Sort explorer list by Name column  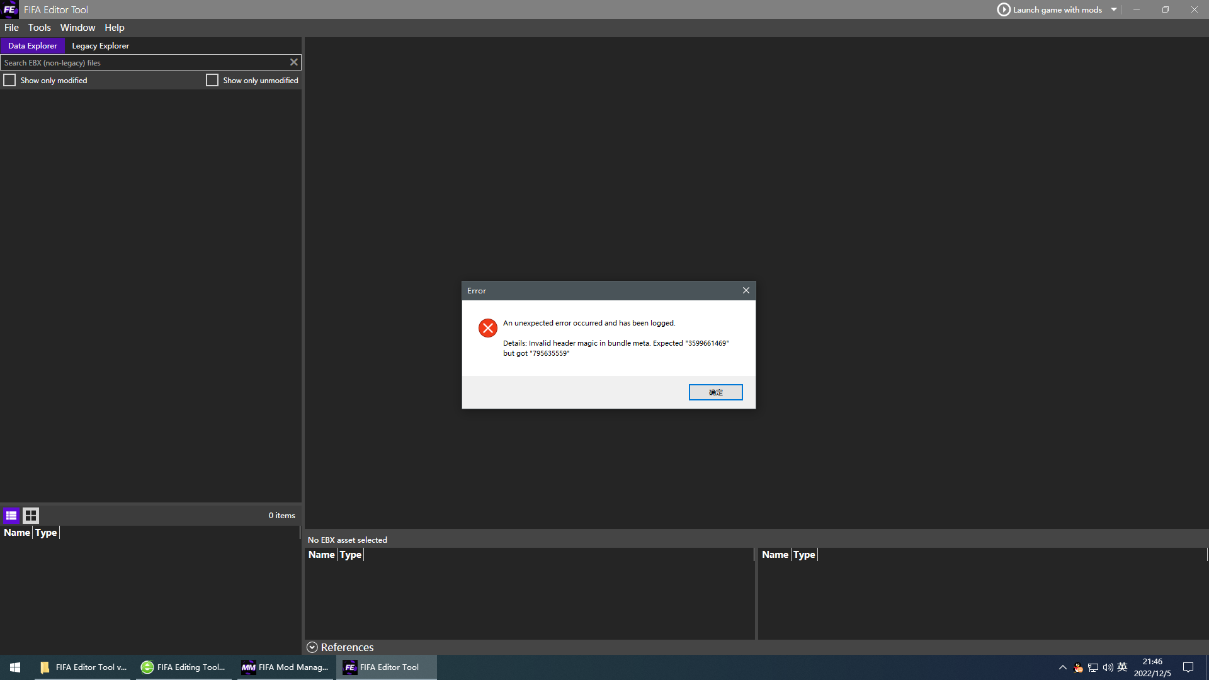click(17, 533)
